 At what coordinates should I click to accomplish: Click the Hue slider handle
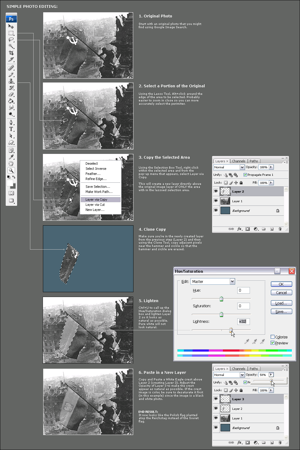(x=221, y=299)
